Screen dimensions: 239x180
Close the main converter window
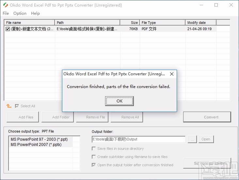231,5
